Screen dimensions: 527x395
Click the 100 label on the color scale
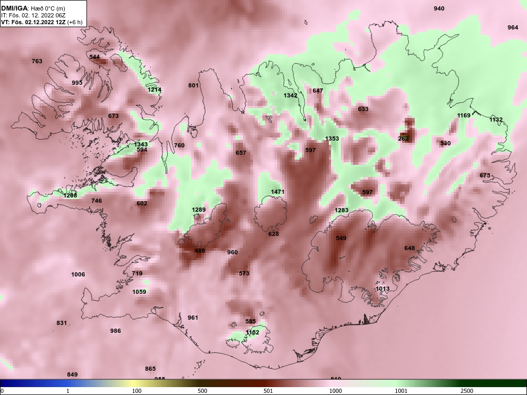point(137,391)
